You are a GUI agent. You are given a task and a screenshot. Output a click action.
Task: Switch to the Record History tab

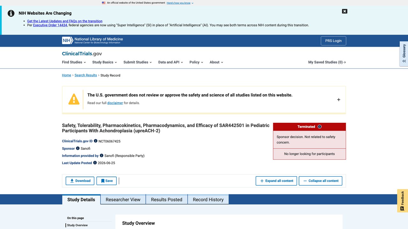pos(208,199)
